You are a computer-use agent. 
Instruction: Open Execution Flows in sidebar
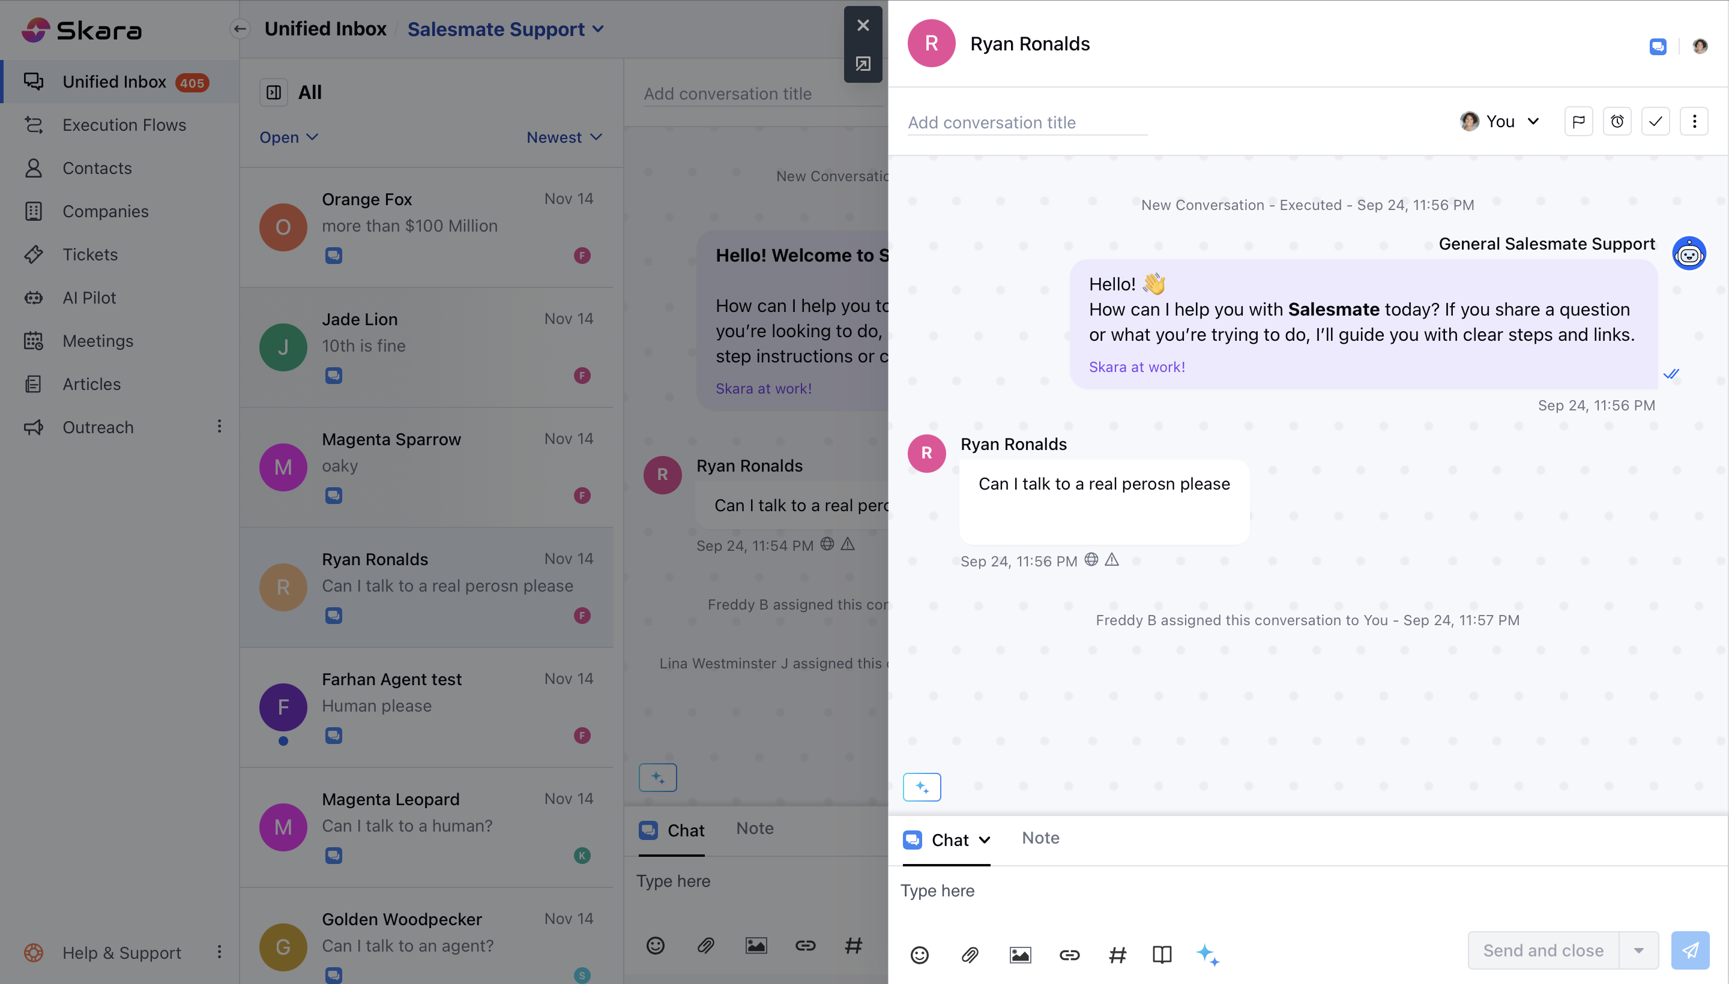point(124,125)
